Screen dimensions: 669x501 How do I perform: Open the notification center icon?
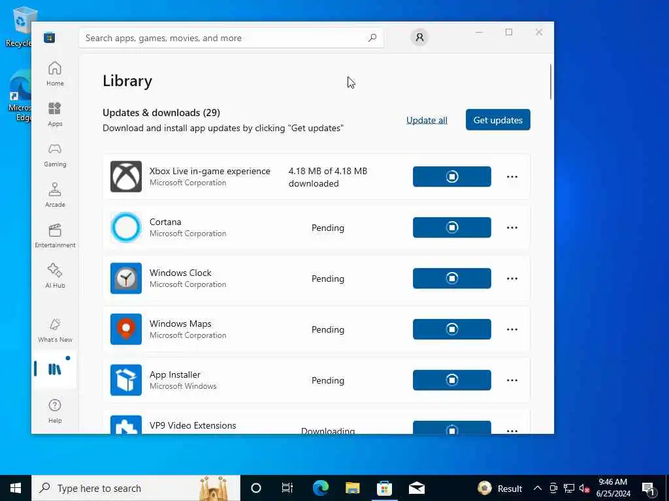649,489
